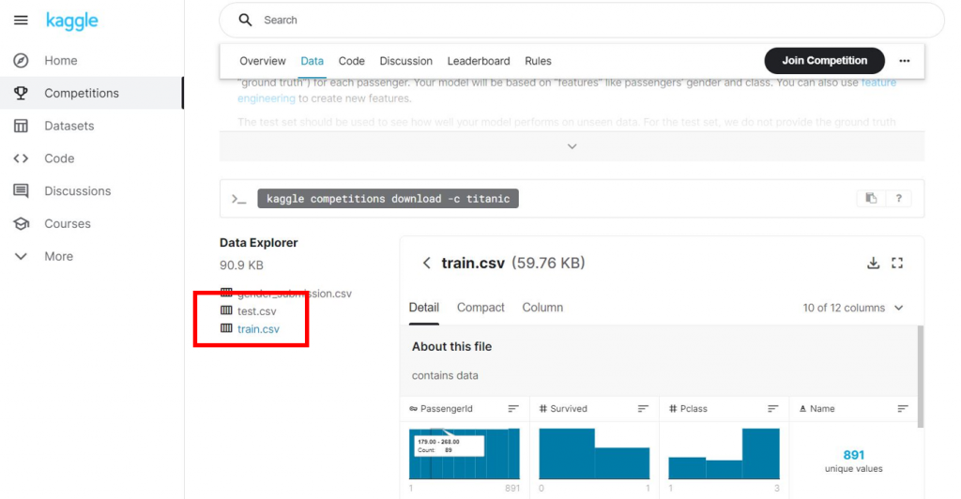Click the Courses graduation cap icon
961x499 pixels.
pos(21,223)
